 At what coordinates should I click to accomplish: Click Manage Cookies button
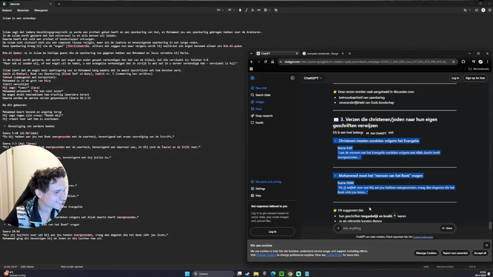click(x=426, y=253)
